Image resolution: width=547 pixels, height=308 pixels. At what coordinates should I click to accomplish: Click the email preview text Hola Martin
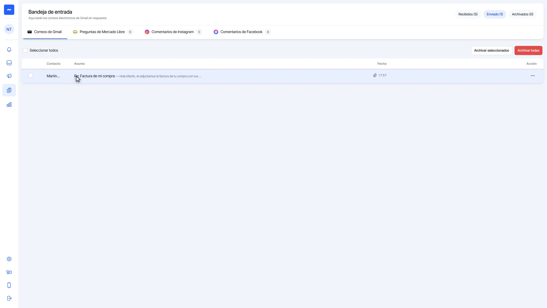(x=160, y=76)
